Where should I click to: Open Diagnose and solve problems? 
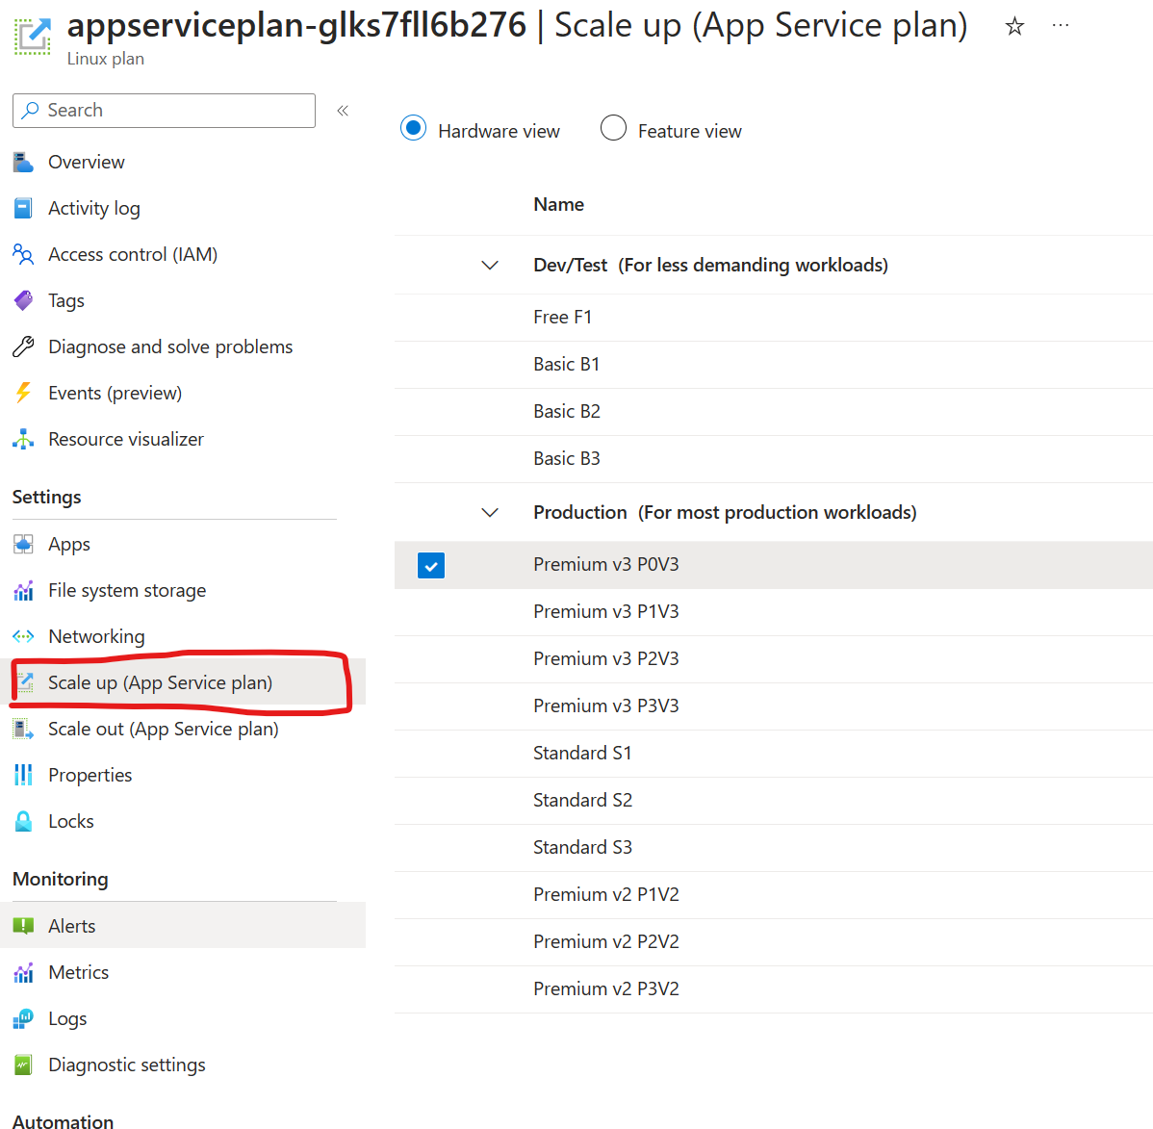pos(170,346)
